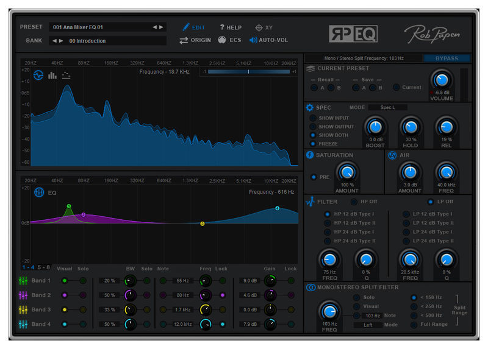Click the Band 4 cyan sliders icon

click(x=23, y=324)
